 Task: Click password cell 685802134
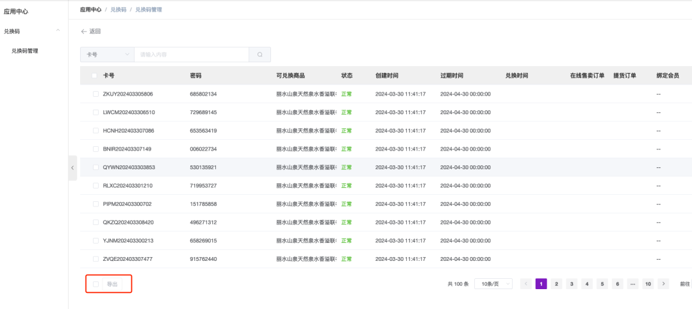[204, 94]
